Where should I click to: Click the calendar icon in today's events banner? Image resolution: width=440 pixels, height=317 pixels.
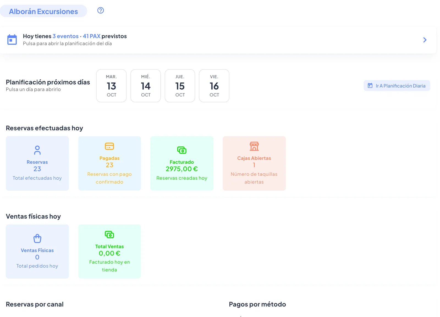(12, 40)
